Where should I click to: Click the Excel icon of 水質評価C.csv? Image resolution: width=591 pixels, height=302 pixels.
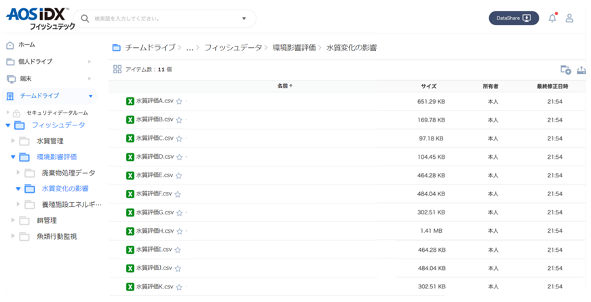130,138
